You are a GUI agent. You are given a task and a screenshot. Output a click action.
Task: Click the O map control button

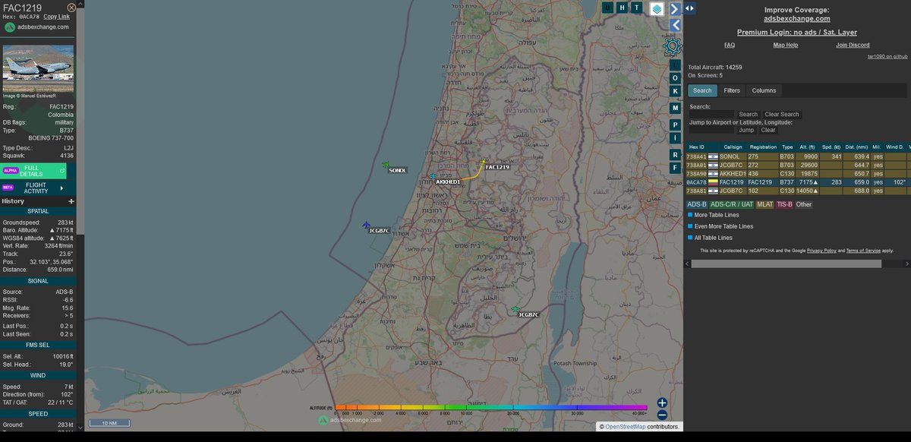[675, 78]
